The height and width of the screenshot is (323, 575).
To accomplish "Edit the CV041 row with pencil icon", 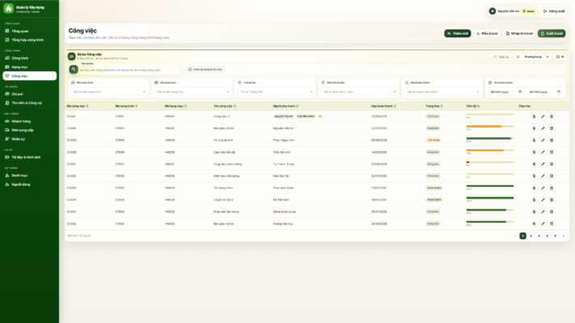I will (x=543, y=116).
